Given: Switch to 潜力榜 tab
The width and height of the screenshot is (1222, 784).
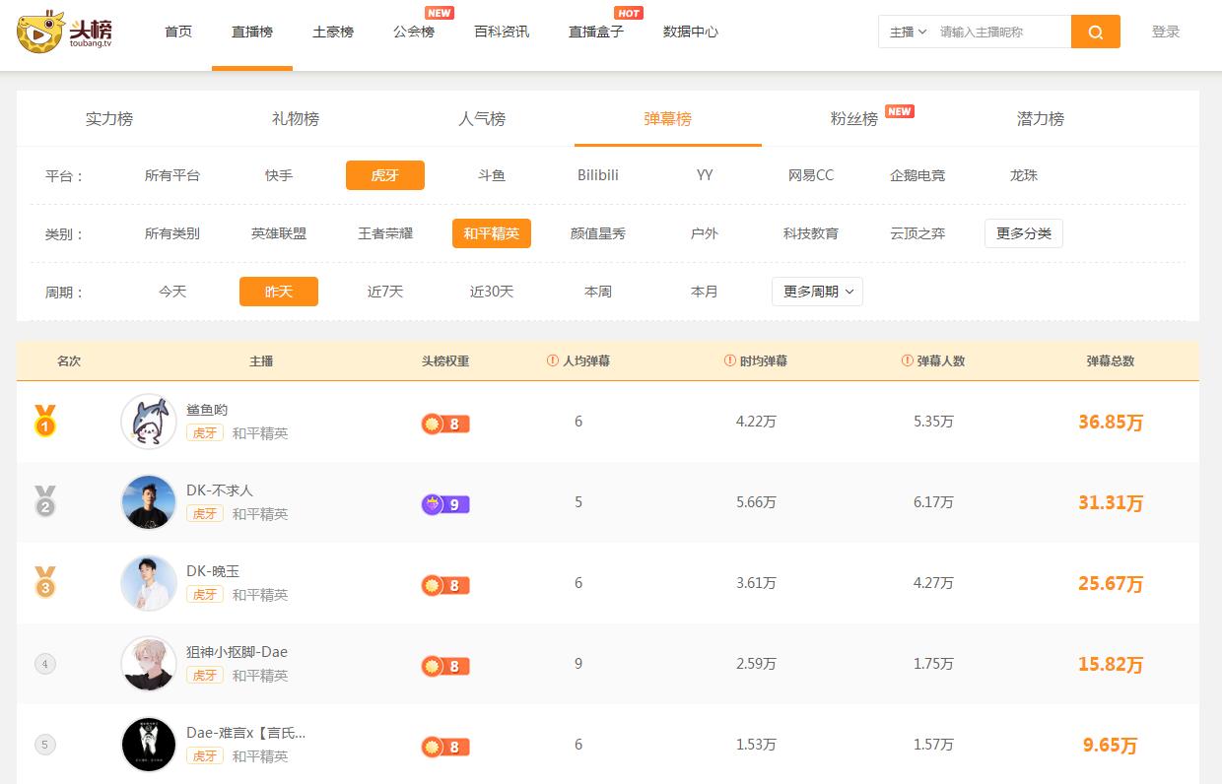Looking at the screenshot, I should pyautogui.click(x=1041, y=119).
